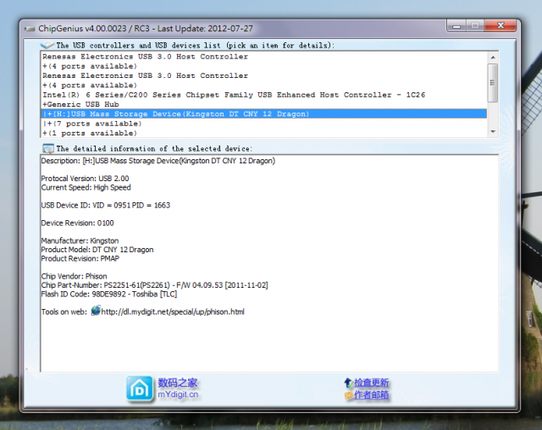Image resolution: width=542 pixels, height=430 pixels.
Task: Click the Product Model: DT CNY 12 Dragon line
Action: point(97,250)
